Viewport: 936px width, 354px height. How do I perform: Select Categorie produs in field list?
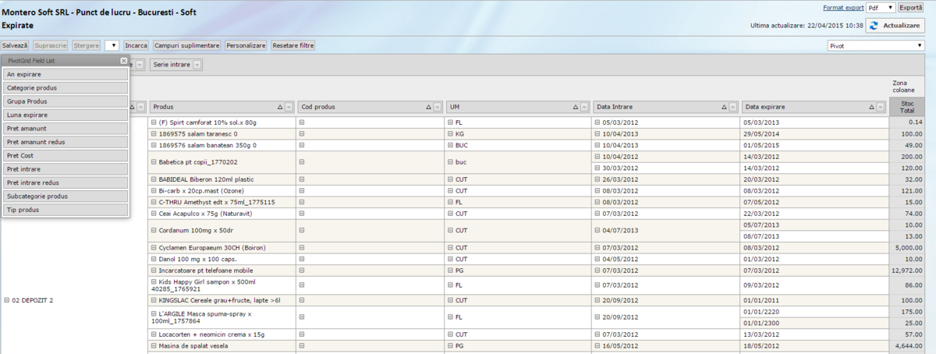(66, 88)
